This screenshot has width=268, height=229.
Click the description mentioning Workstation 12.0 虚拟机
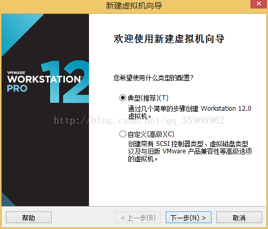click(x=190, y=112)
